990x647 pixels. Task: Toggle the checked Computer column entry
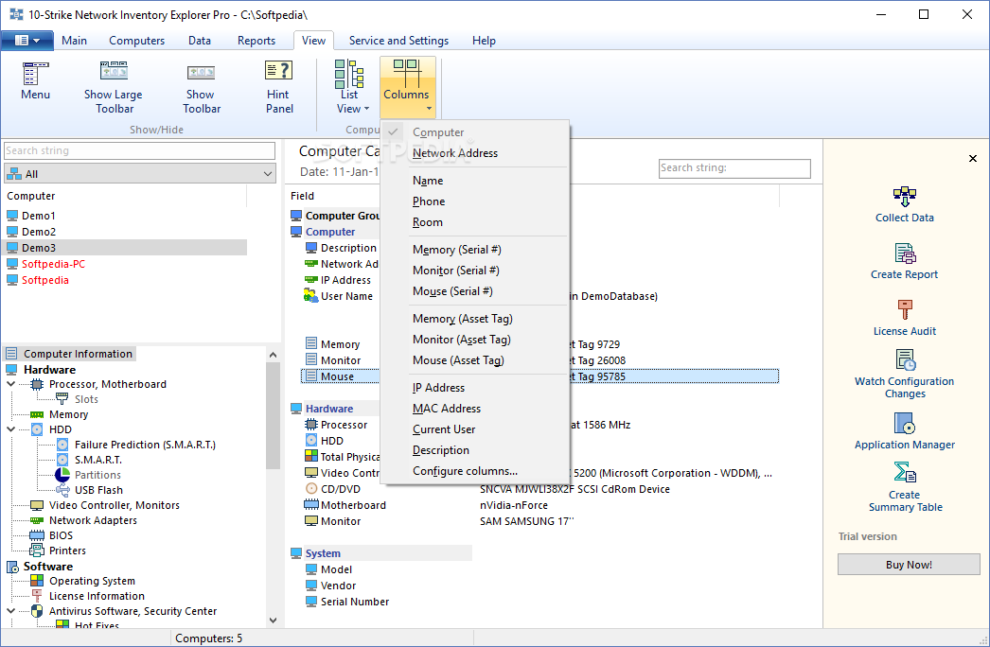click(x=475, y=132)
